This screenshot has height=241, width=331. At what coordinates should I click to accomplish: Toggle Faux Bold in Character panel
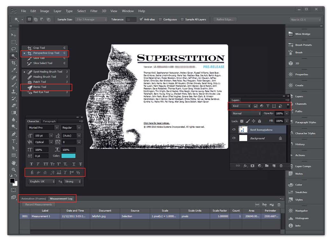click(x=31, y=164)
